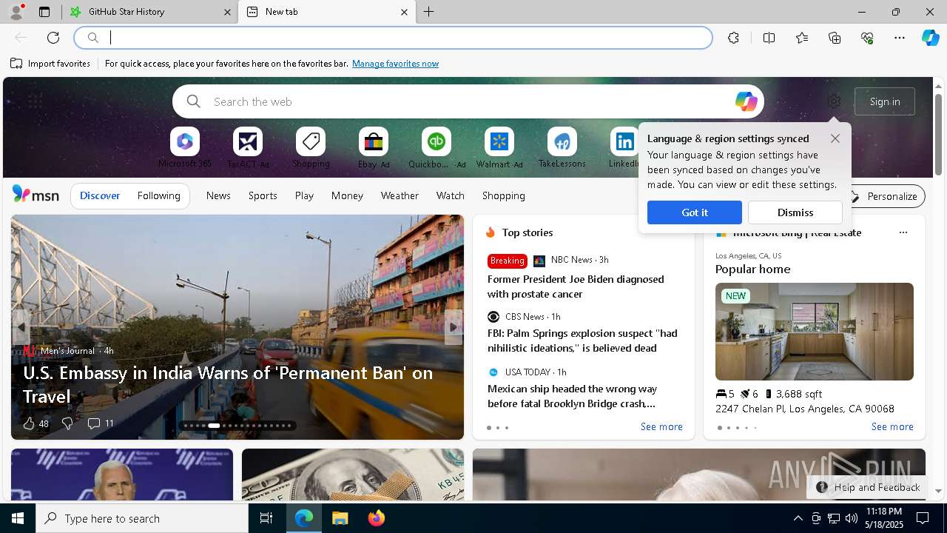Open TaxACT ad shortcut tile
Viewport: 947px width, 533px height.
(x=248, y=148)
